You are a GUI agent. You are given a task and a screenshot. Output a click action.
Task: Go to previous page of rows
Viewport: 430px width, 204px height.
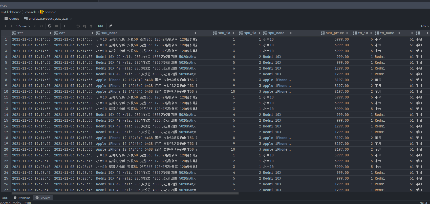tap(11, 26)
